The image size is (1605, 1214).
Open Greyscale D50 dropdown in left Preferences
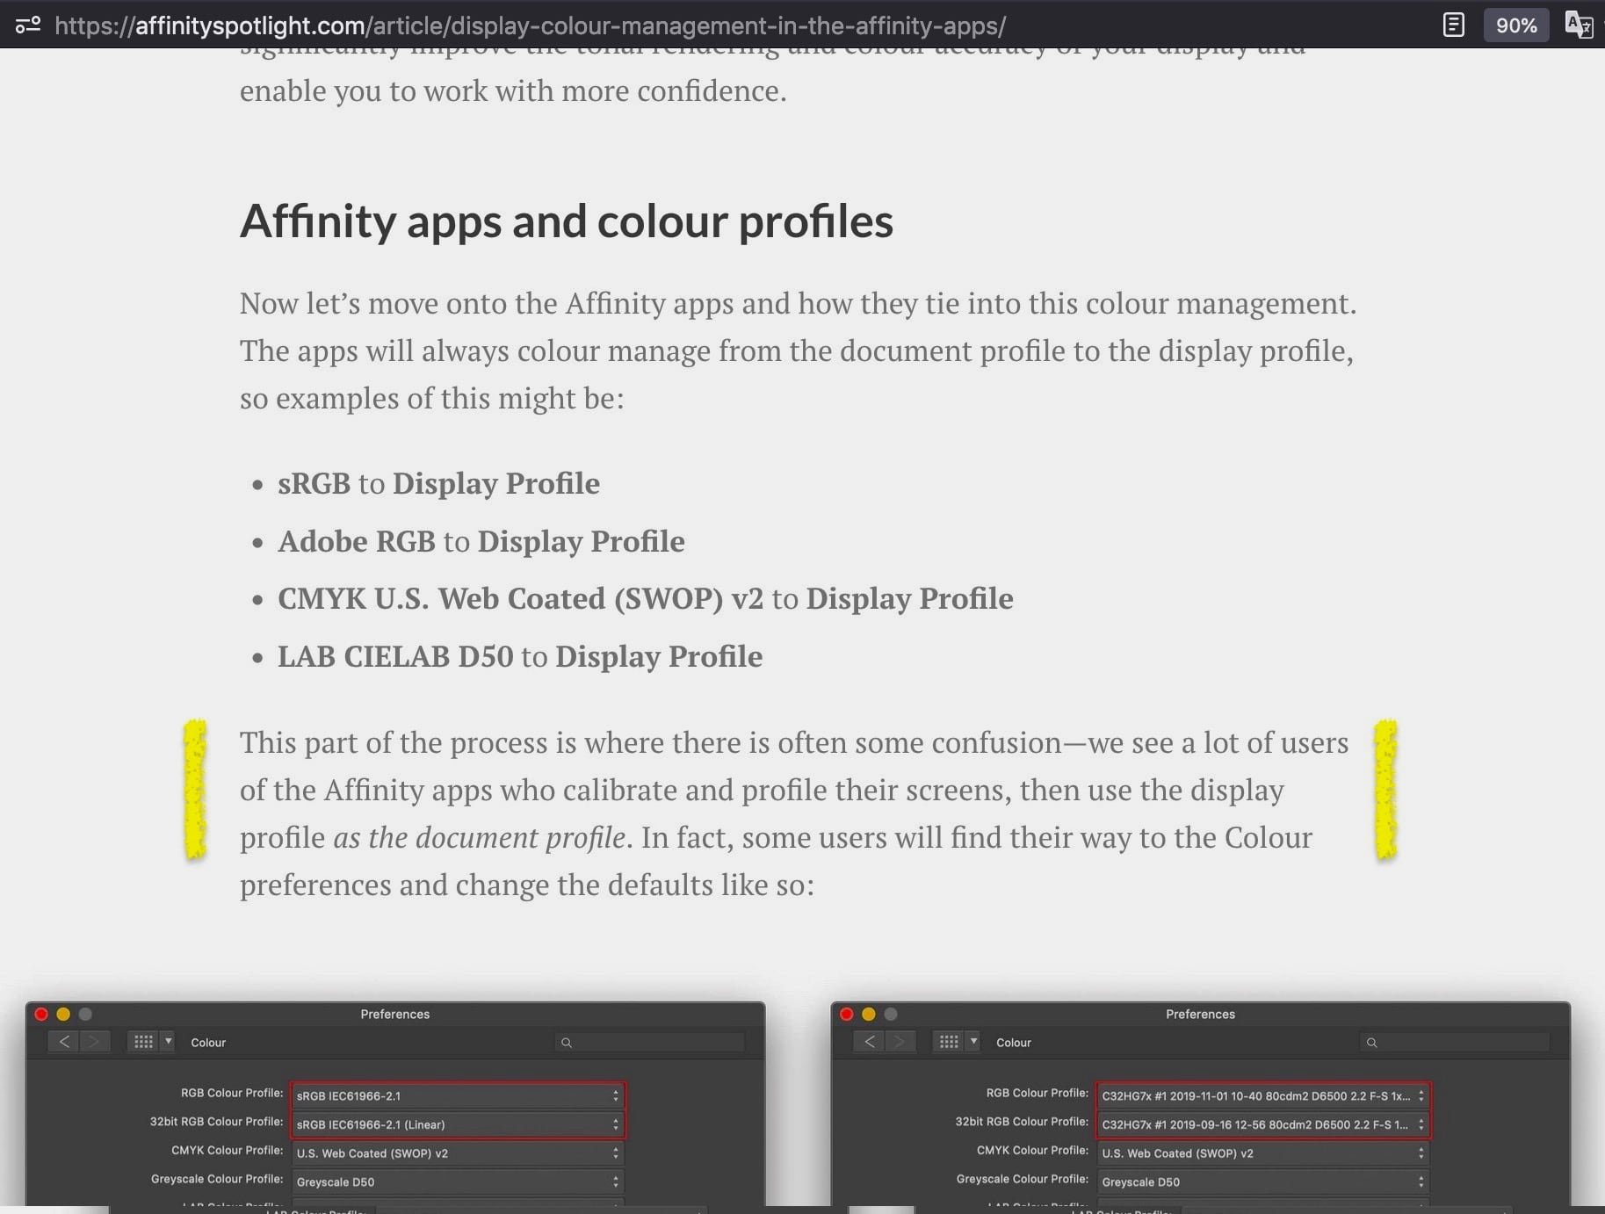458,1182
